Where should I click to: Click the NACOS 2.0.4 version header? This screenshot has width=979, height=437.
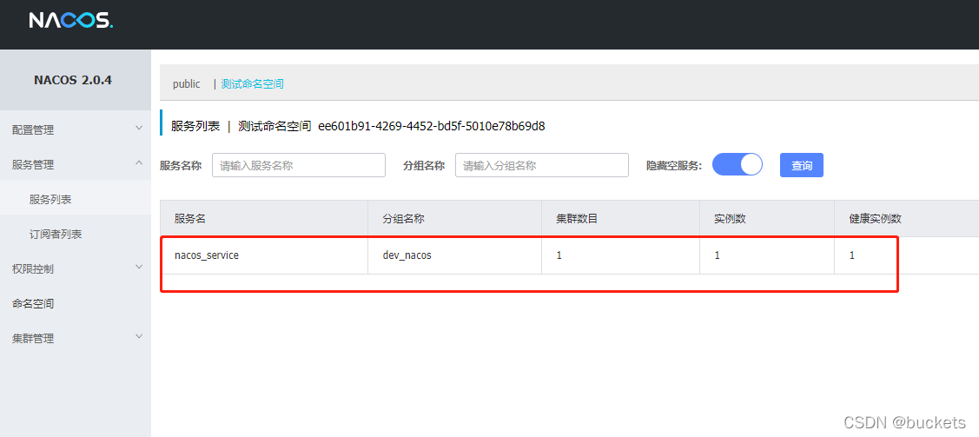click(73, 80)
